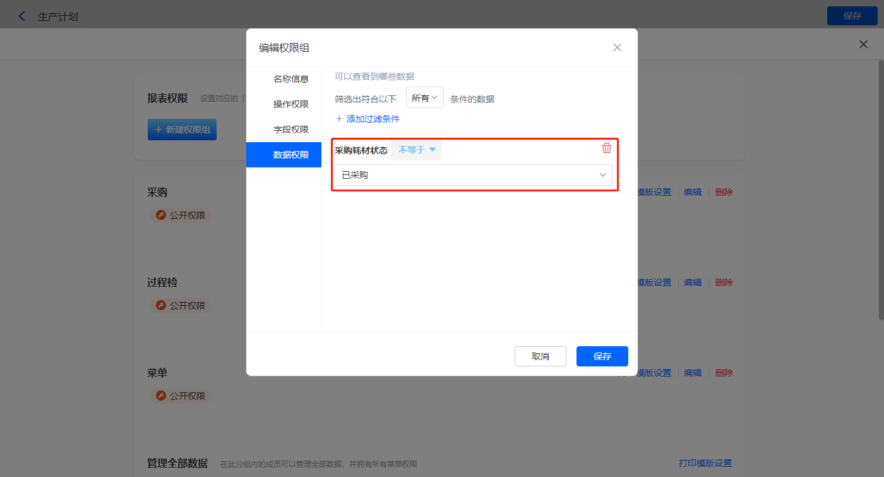
Task: Switch to the 操作权限 tab
Action: [x=290, y=104]
